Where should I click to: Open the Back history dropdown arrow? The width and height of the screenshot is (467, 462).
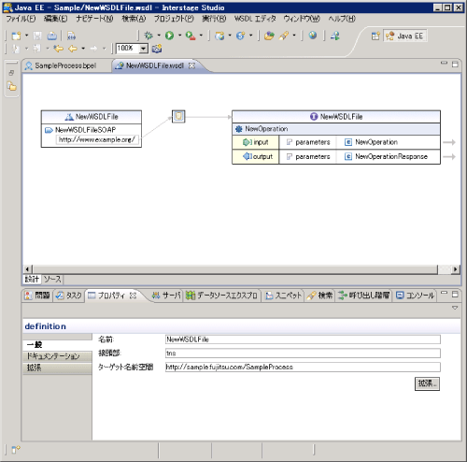(x=83, y=48)
